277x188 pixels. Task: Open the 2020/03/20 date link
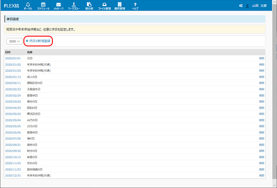[13, 102]
